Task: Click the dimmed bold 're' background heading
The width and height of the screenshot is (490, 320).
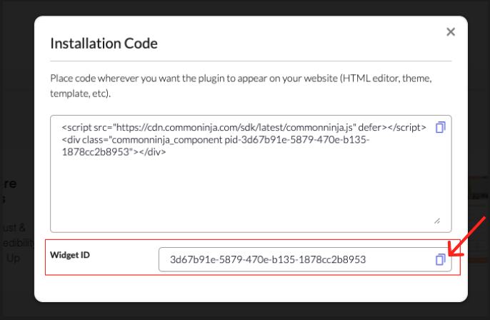Action: coord(10,184)
